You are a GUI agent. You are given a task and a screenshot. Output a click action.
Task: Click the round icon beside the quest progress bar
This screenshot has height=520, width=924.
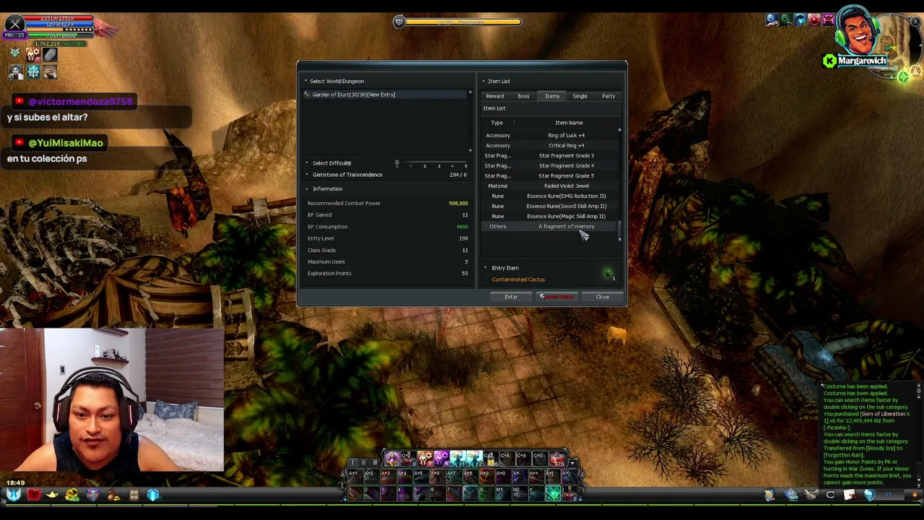pos(398,22)
